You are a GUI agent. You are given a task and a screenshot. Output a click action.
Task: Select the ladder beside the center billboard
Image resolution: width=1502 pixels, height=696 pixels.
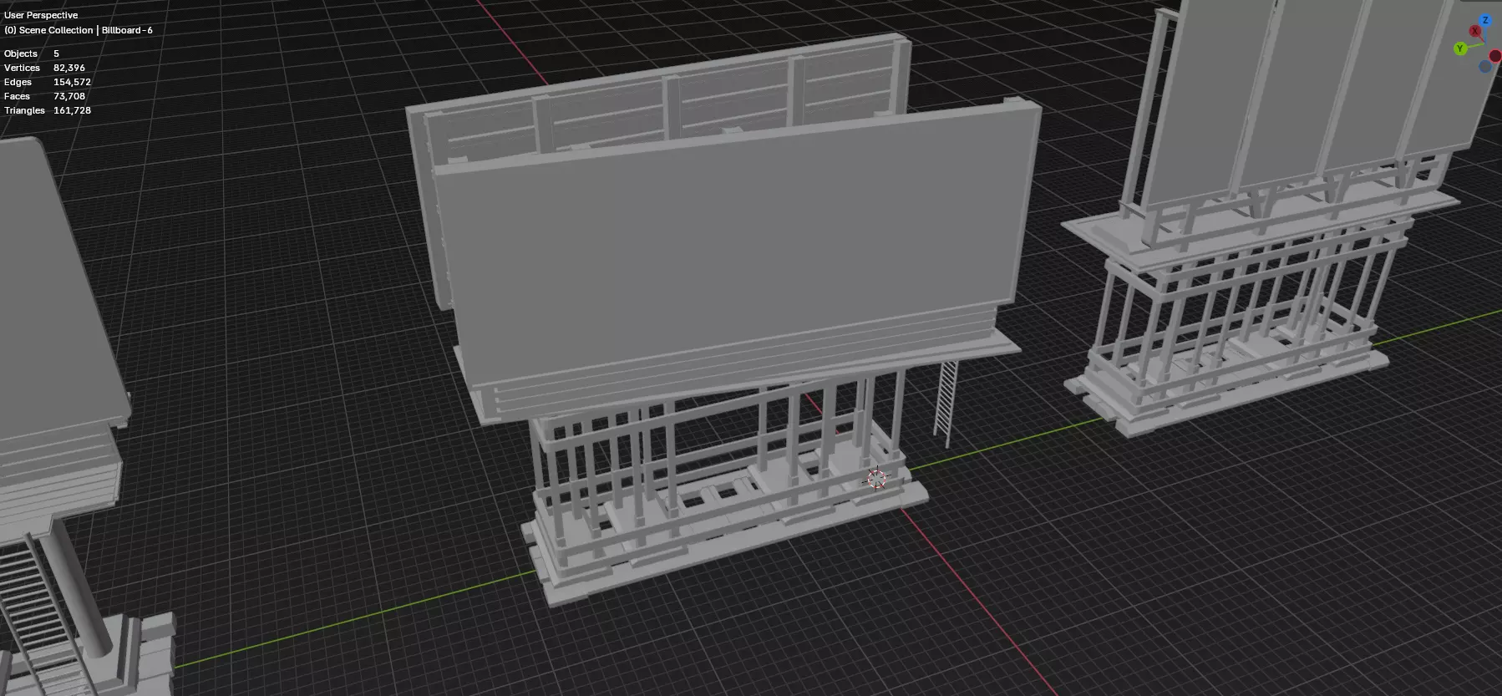pyautogui.click(x=945, y=401)
